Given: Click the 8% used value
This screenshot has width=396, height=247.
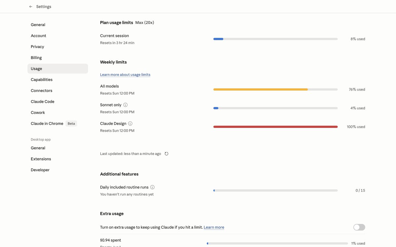Looking at the screenshot, I should [358, 39].
